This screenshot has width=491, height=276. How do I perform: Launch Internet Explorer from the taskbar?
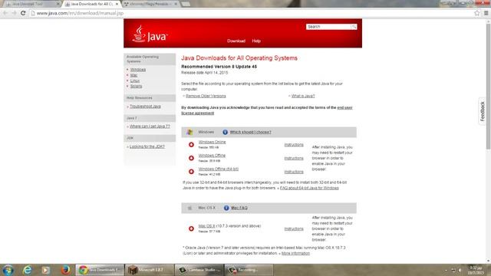click(28, 270)
